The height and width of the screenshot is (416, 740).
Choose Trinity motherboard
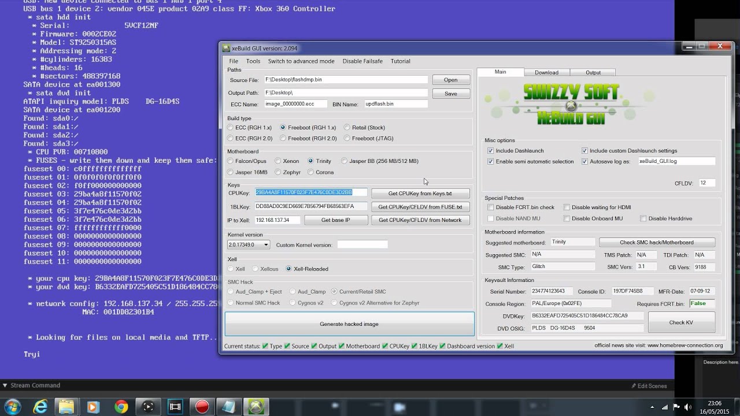(319, 161)
